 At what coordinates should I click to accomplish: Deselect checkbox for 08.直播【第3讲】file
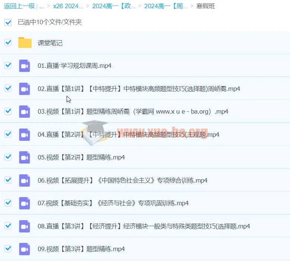(x=8, y=226)
